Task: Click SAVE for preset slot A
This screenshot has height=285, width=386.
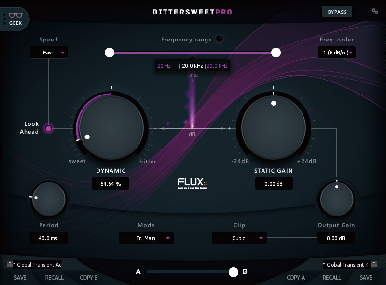Action: click(20, 278)
